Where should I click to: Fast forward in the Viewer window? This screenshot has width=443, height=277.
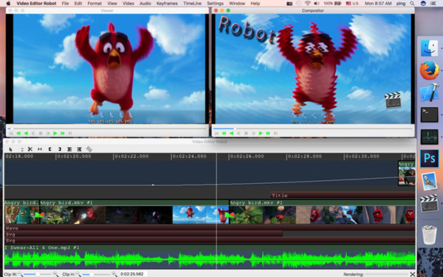63,133
